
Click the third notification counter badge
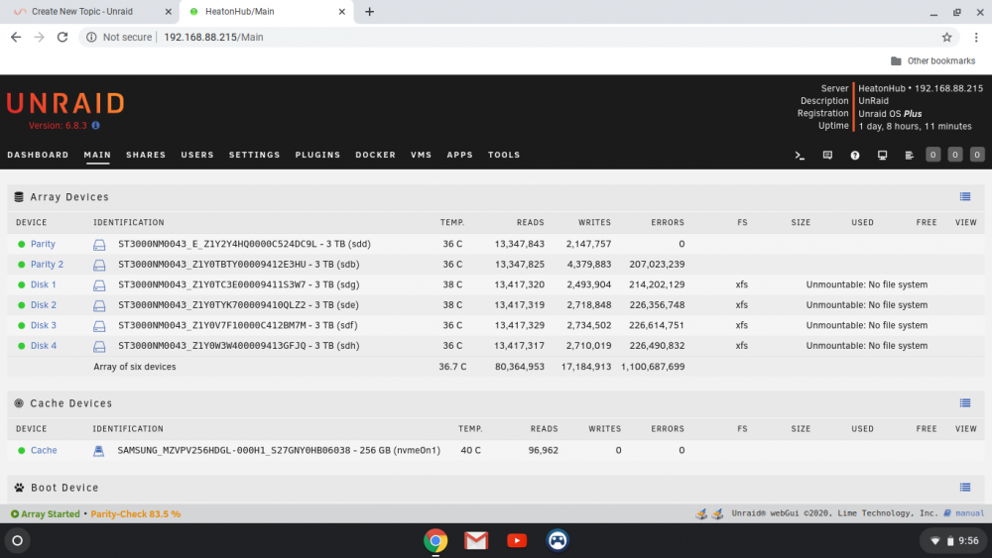pyautogui.click(x=977, y=155)
